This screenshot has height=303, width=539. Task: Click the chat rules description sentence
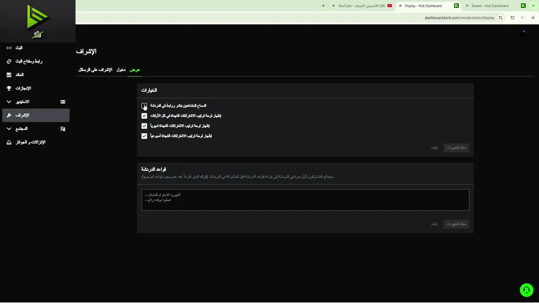click(x=237, y=177)
